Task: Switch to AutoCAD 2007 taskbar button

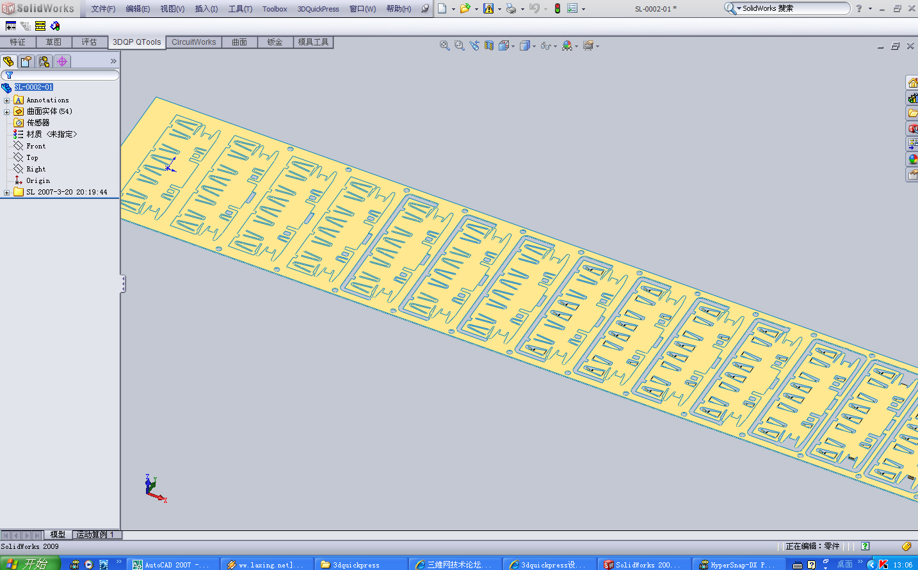Action: tap(173, 564)
